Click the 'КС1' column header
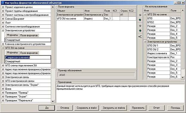The width and height of the screenshot is (186, 113). point(116,11)
